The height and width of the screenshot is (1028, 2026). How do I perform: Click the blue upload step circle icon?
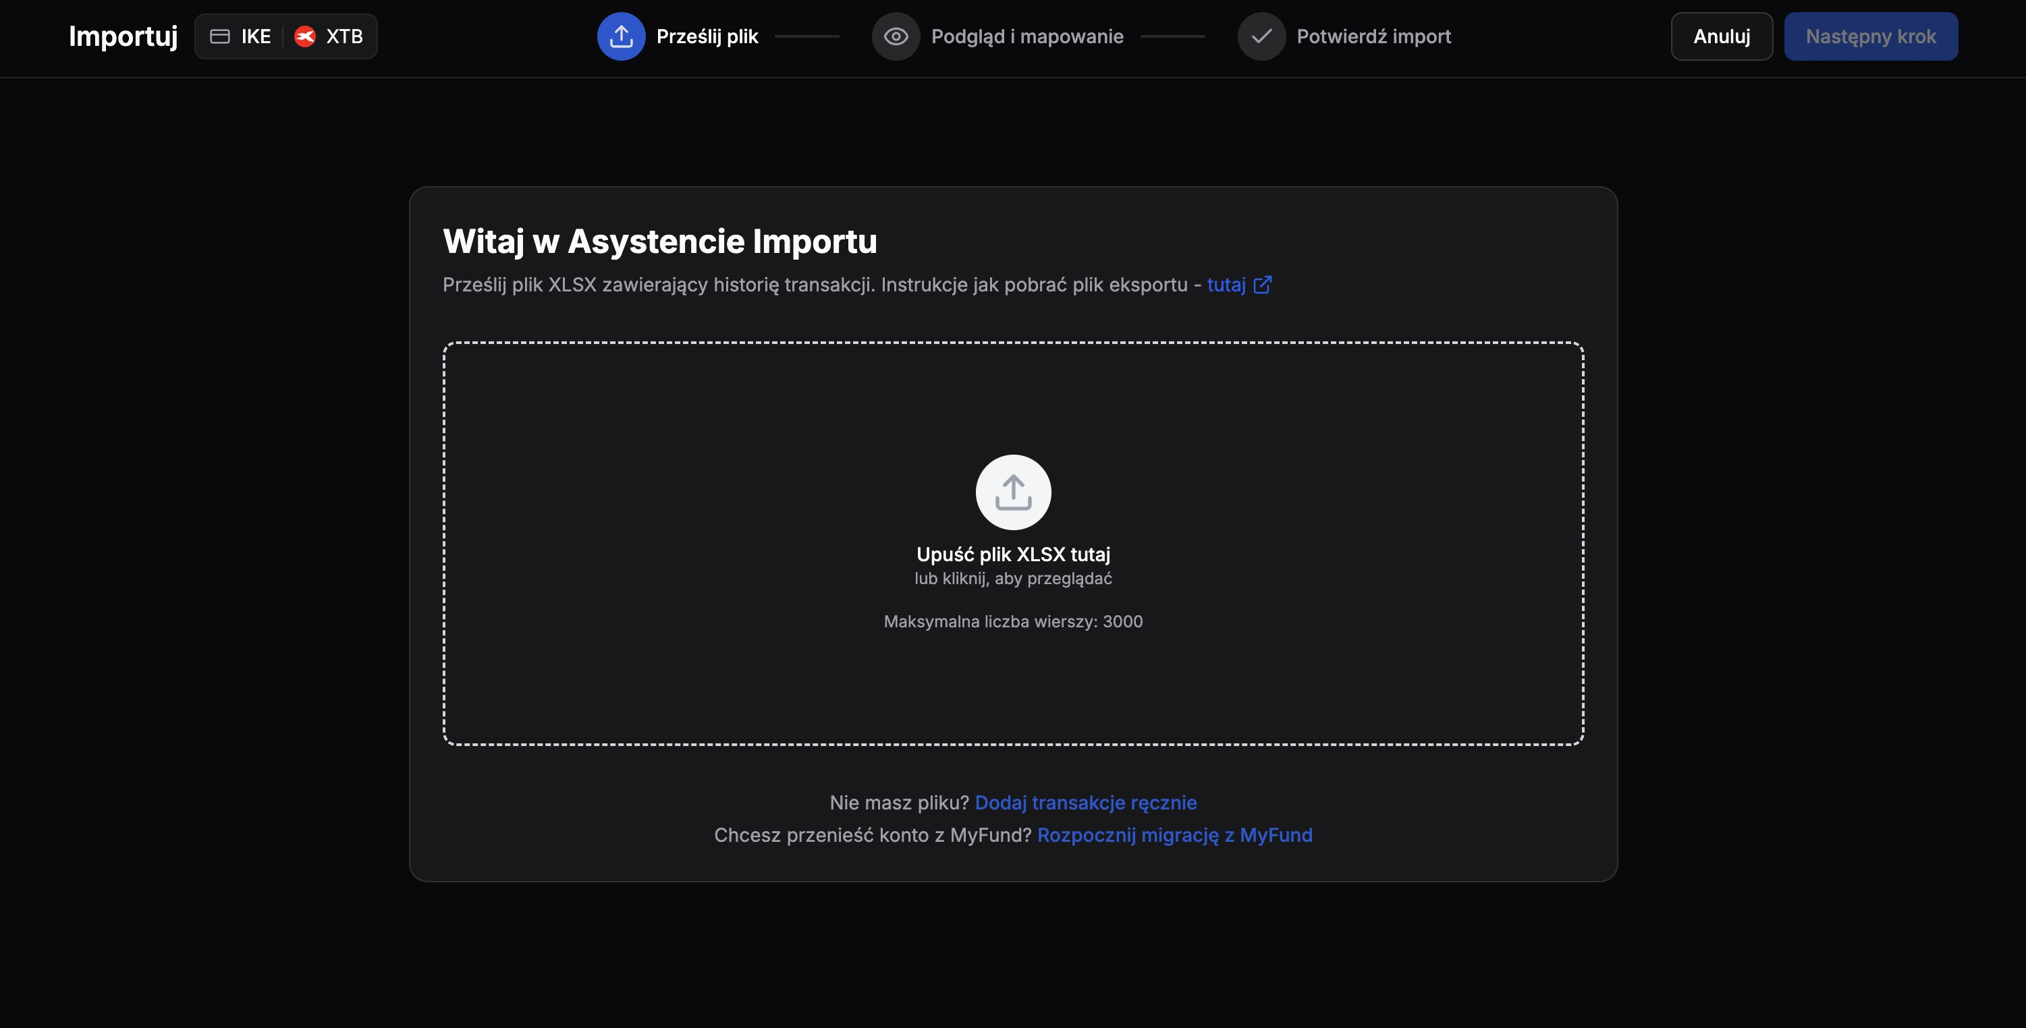pyautogui.click(x=620, y=36)
